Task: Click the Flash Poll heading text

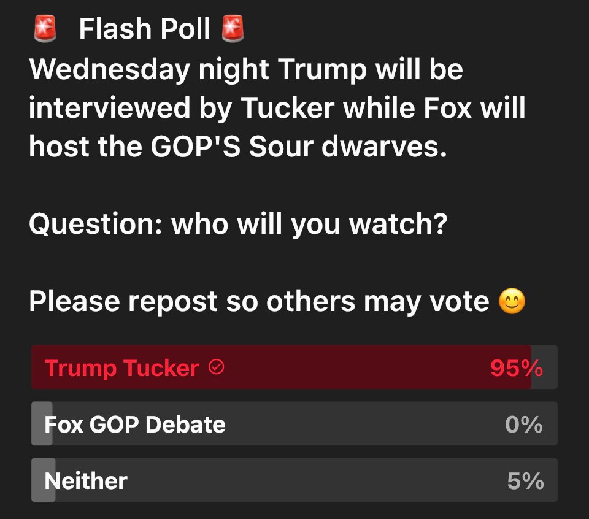Action: (x=145, y=29)
